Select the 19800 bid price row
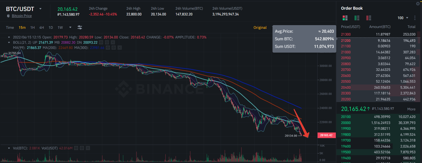 (379, 135)
